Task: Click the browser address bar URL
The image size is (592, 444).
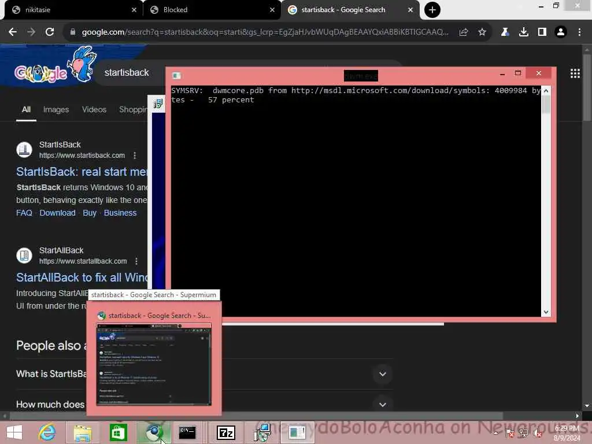Action: point(265,32)
